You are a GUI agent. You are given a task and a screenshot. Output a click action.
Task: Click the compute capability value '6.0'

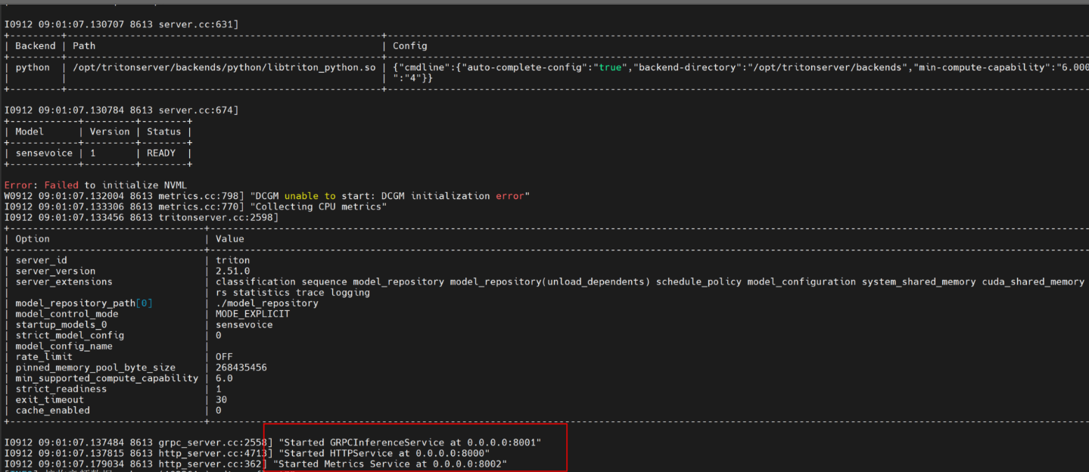[x=224, y=378]
